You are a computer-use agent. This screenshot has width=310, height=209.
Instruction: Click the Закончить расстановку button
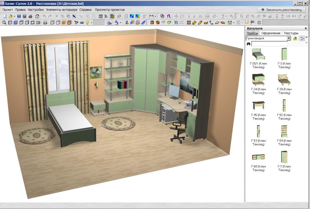pos(281,9)
